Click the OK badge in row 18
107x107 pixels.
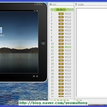[x=61, y=70]
